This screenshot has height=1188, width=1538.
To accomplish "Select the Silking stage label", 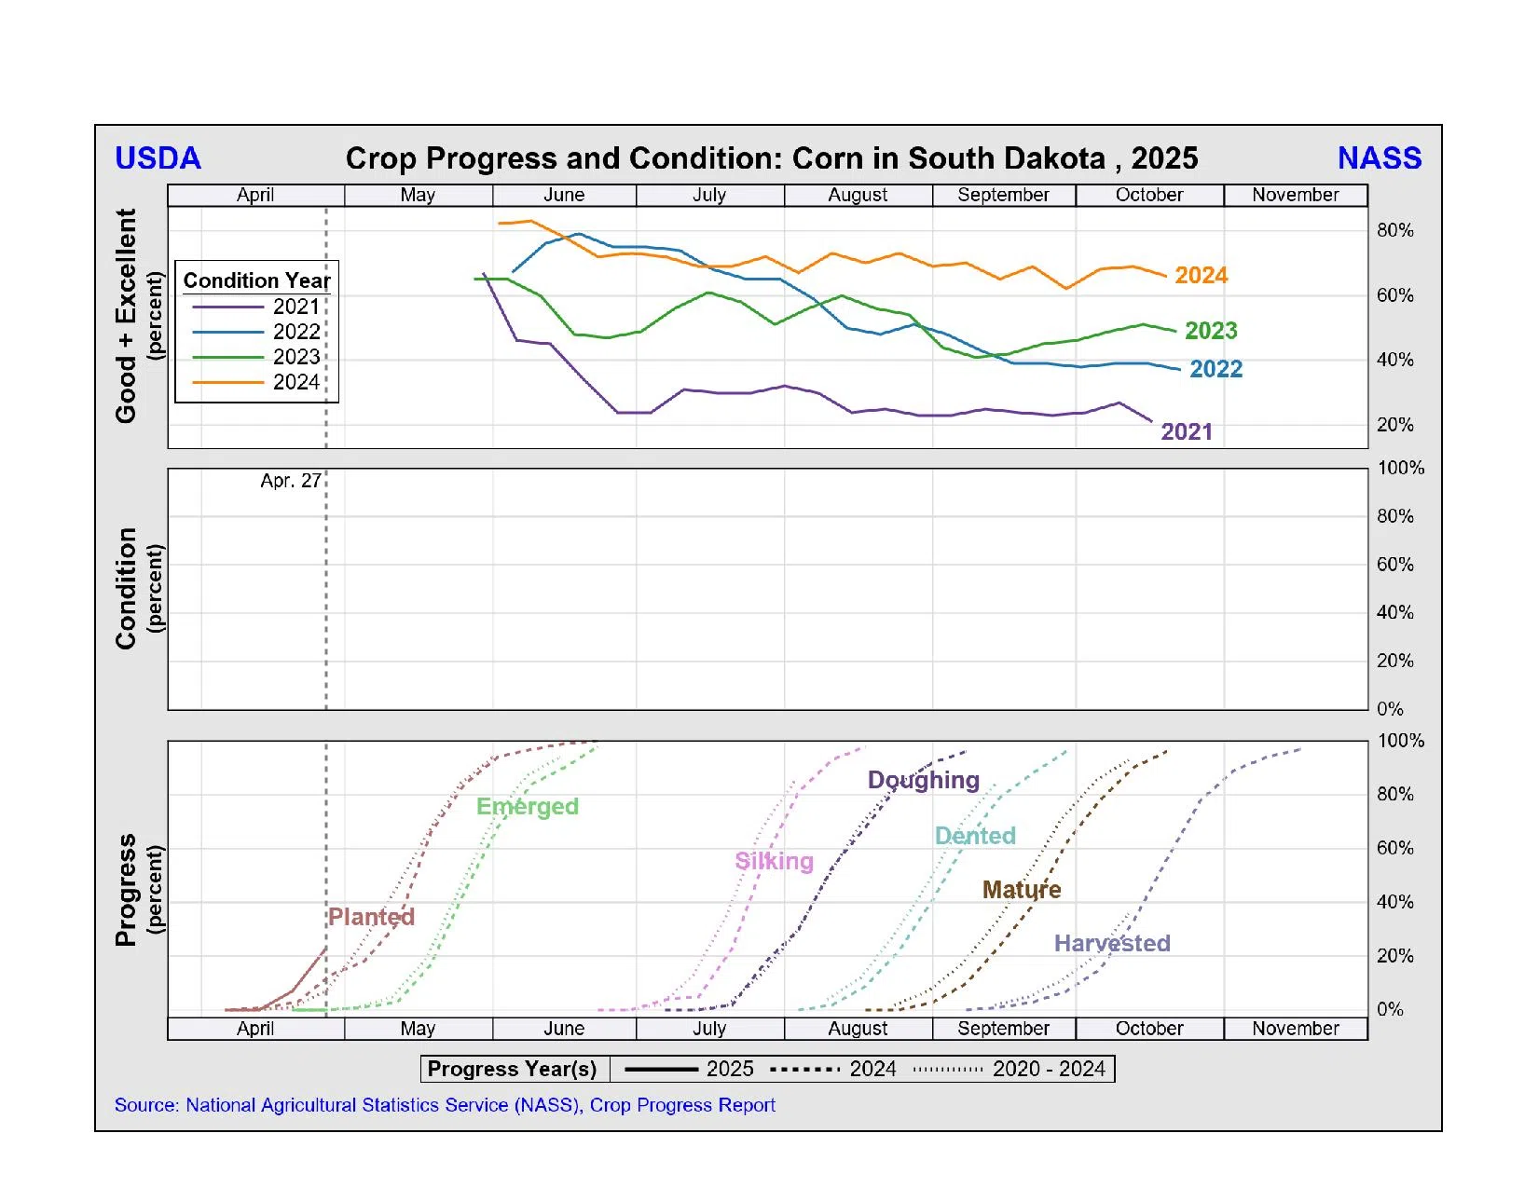I will pos(774,861).
